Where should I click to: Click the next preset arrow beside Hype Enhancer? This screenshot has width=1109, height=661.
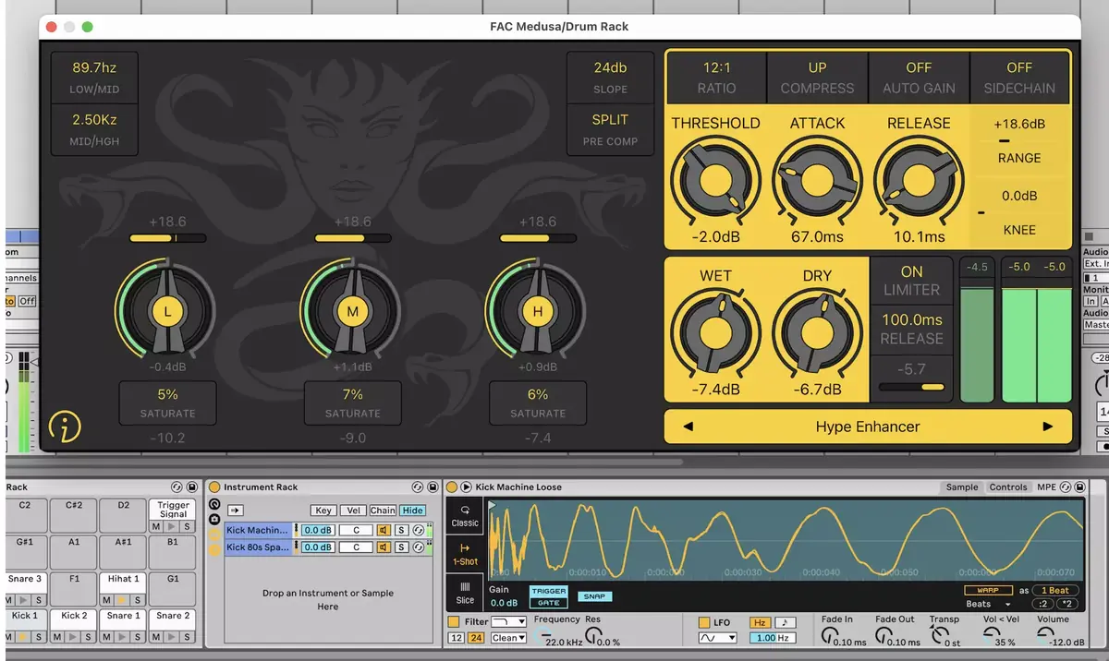1047,427
